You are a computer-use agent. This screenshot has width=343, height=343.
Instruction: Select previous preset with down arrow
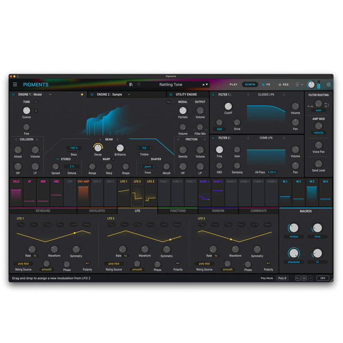[207, 84]
